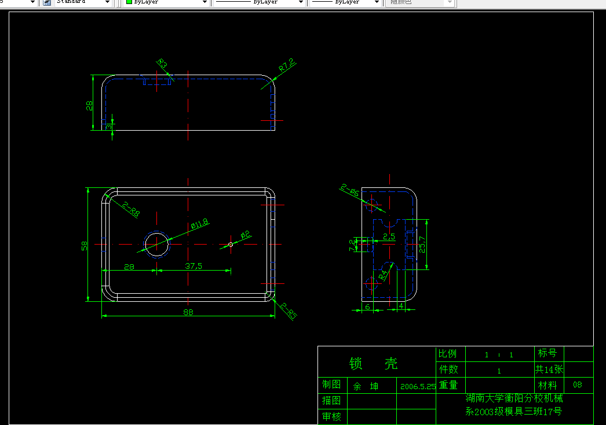Select the R7.2 radius label
606x425 pixels.
tap(287, 64)
